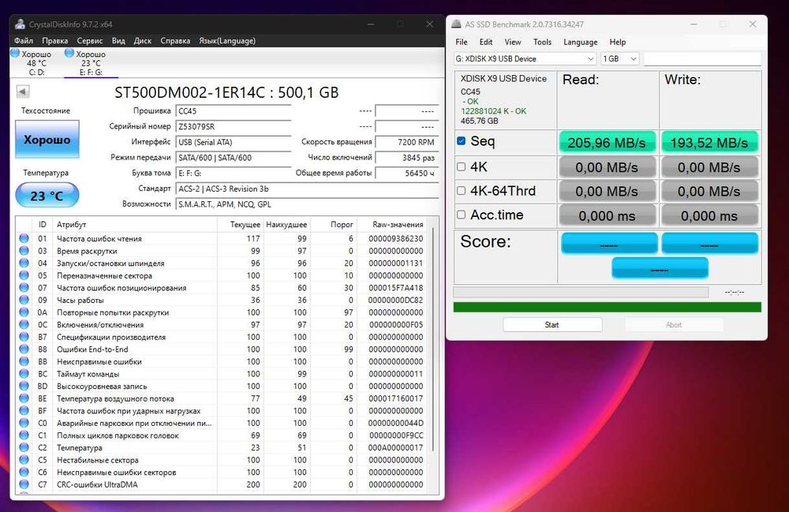Click status icon for 'Высокоуровневая запись' row
The width and height of the screenshot is (789, 512).
click(24, 386)
